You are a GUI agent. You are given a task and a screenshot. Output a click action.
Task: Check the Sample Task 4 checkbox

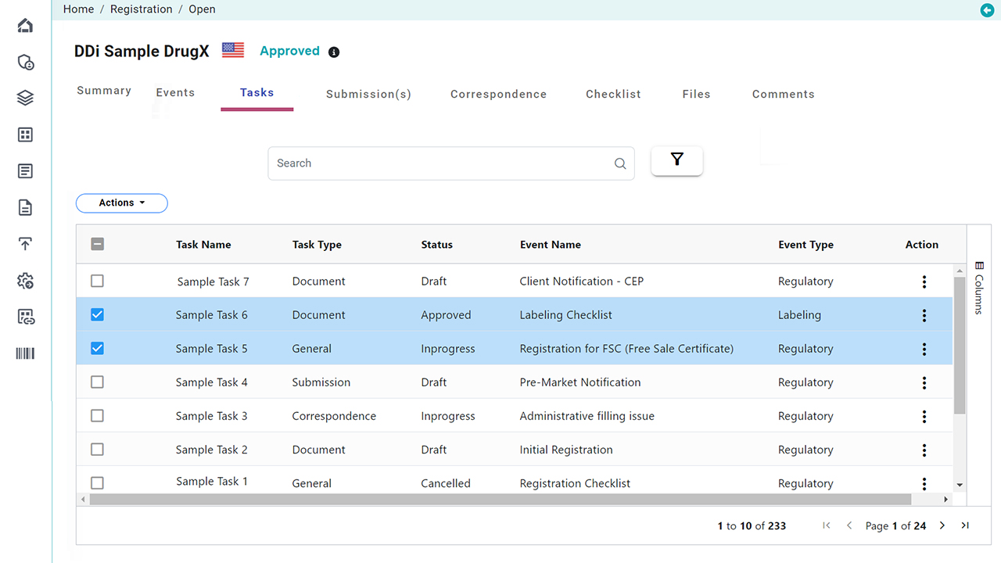pos(97,382)
